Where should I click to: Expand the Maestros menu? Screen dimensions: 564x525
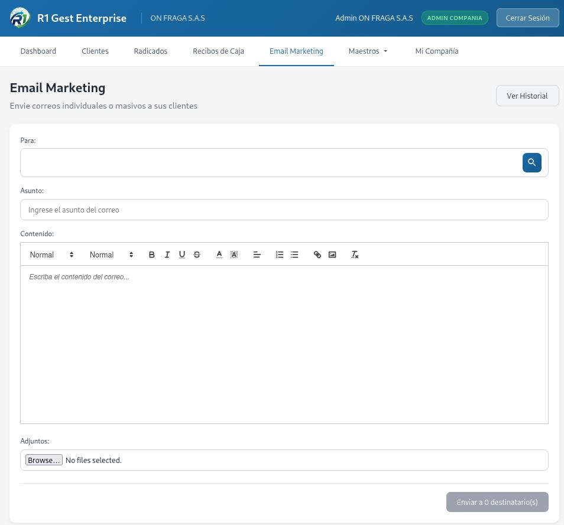point(368,51)
